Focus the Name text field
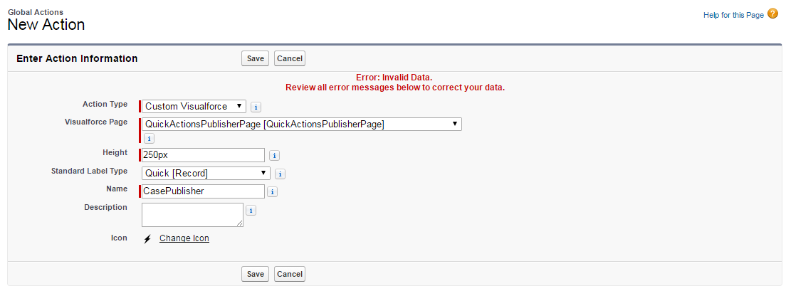This screenshot has width=786, height=291. point(203,191)
